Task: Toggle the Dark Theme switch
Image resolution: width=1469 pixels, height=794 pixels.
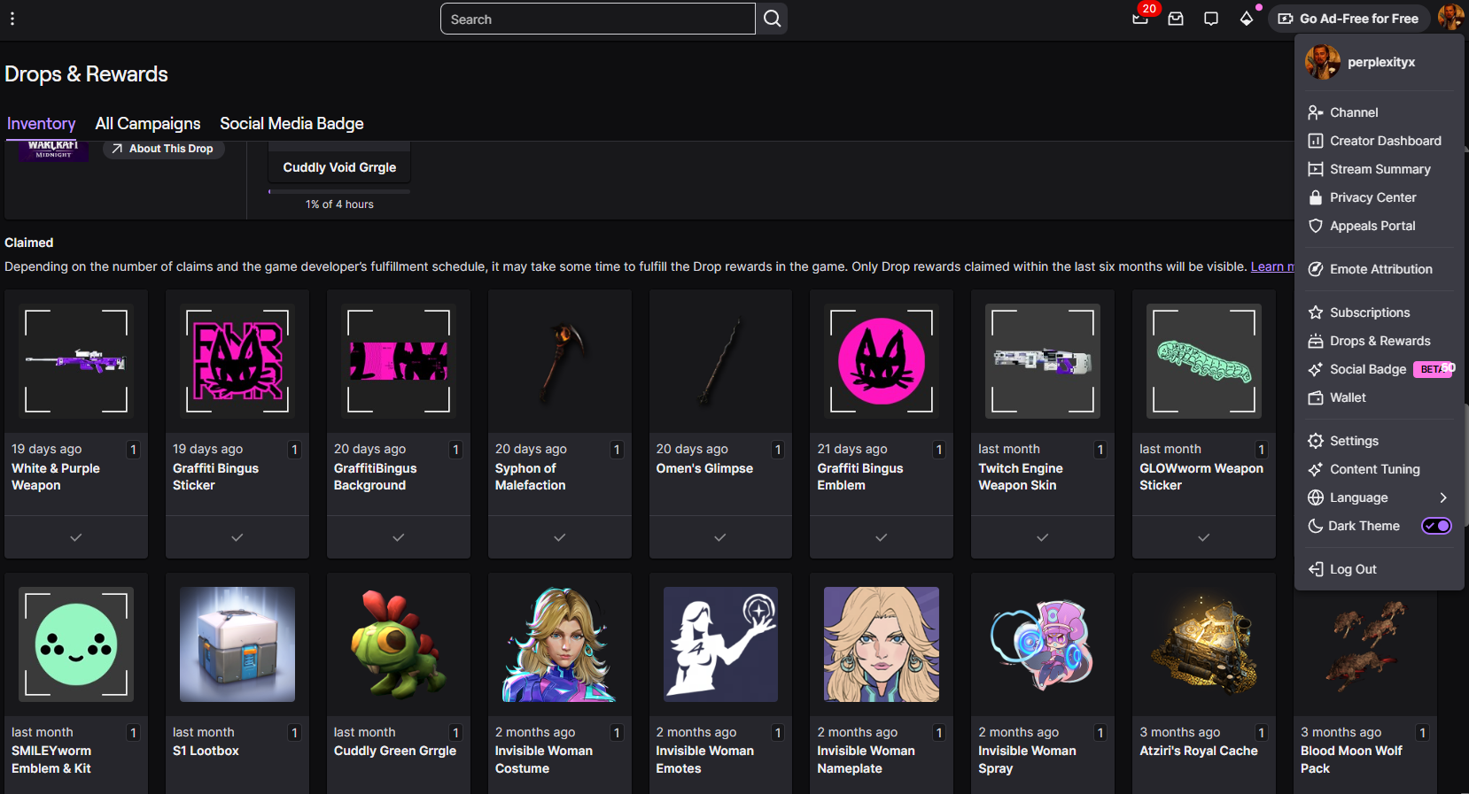Action: tap(1436, 526)
